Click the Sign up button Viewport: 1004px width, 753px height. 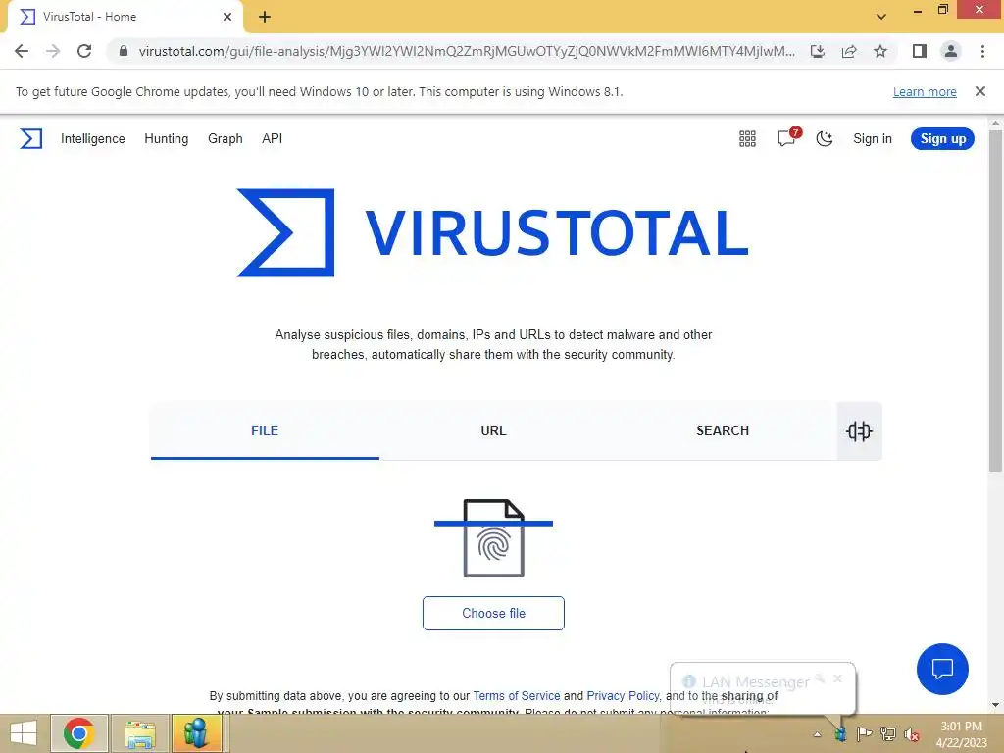click(x=942, y=139)
